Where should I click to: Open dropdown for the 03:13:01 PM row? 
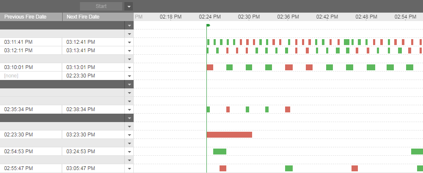(x=129, y=67)
